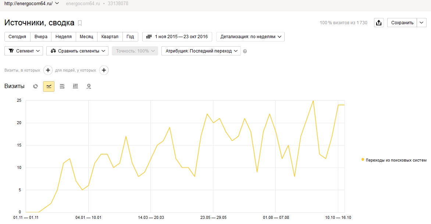Click the export report icon

pos(378,23)
